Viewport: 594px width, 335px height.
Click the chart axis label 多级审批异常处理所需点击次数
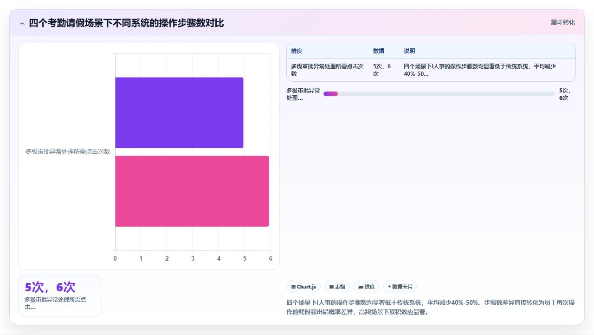(68, 151)
